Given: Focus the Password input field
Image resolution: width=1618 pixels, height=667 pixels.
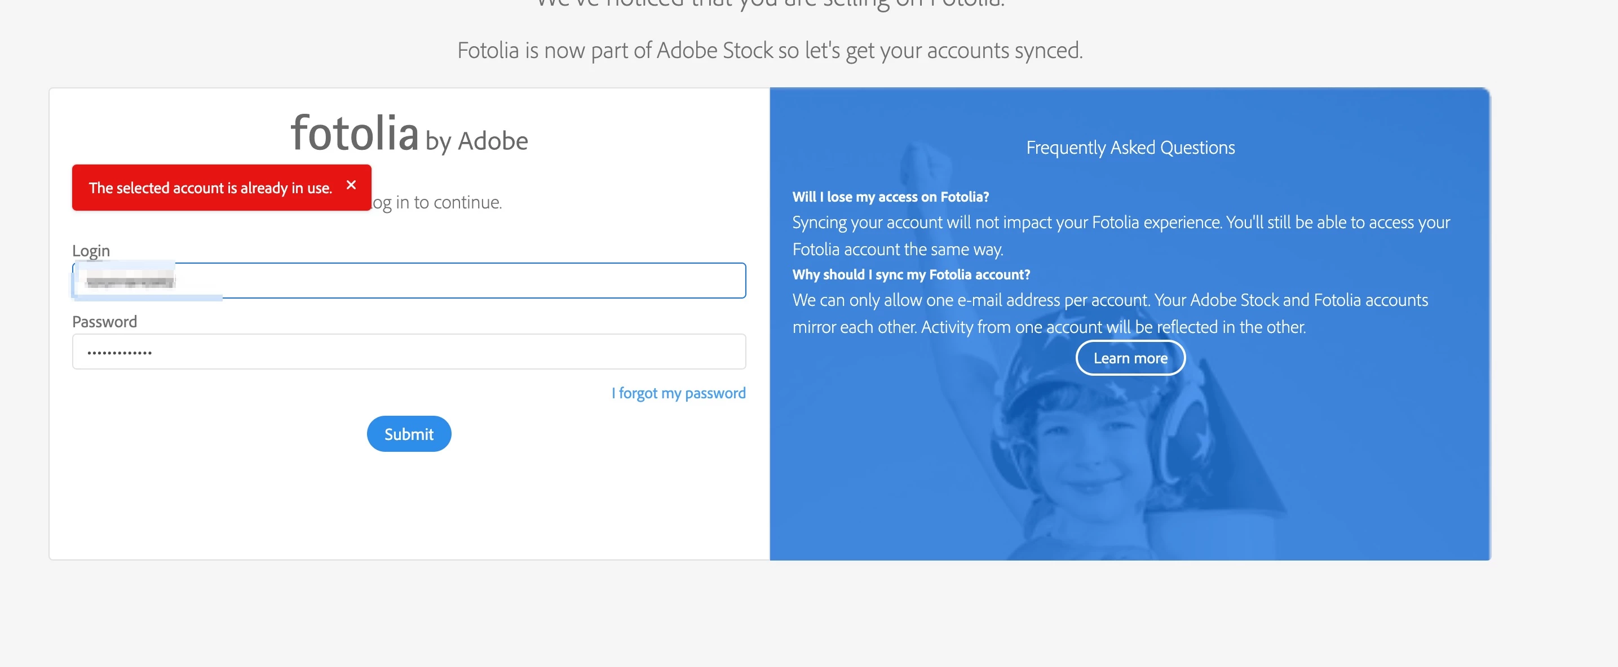Looking at the screenshot, I should (408, 352).
